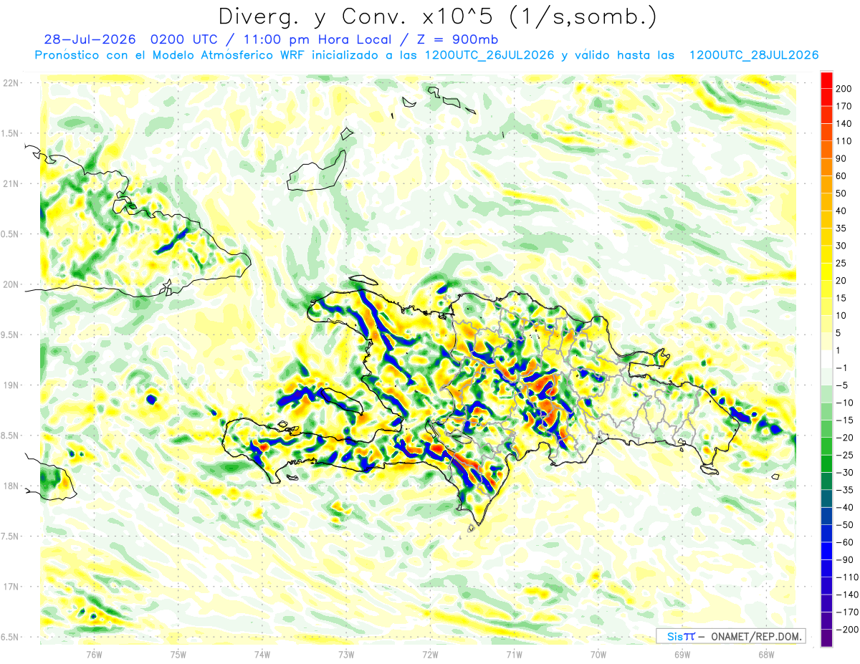Click the "76W" longitude label
Image resolution: width=860 pixels, height=664 pixels.
click(94, 654)
